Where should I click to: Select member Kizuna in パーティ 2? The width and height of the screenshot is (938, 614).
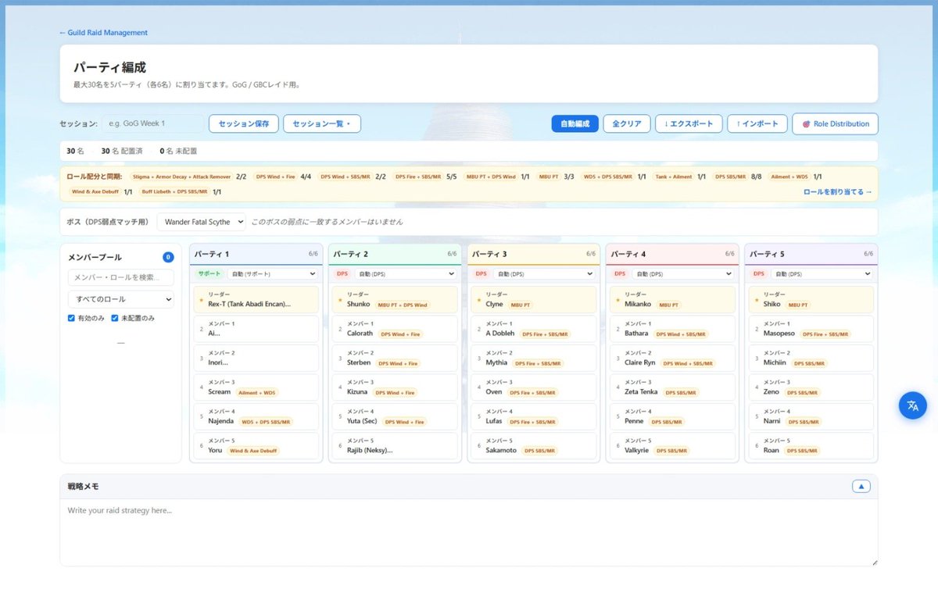[395, 387]
